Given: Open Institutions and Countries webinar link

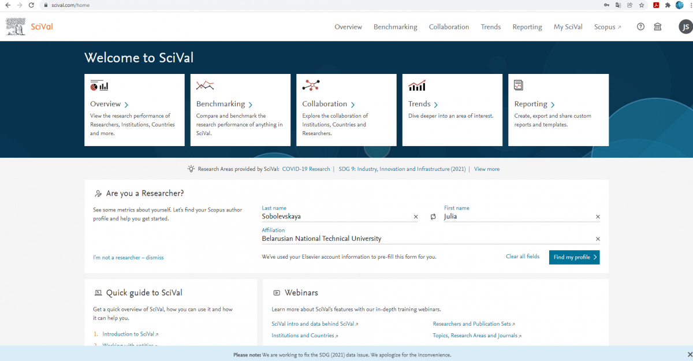Looking at the screenshot, I should (x=304, y=336).
